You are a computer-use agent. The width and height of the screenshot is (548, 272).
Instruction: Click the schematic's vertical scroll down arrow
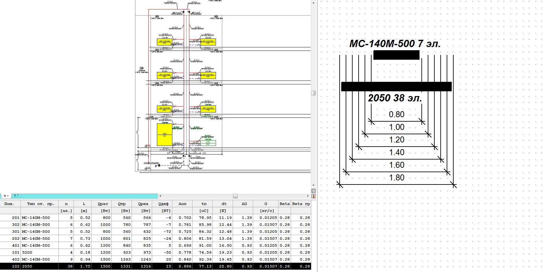[313, 185]
